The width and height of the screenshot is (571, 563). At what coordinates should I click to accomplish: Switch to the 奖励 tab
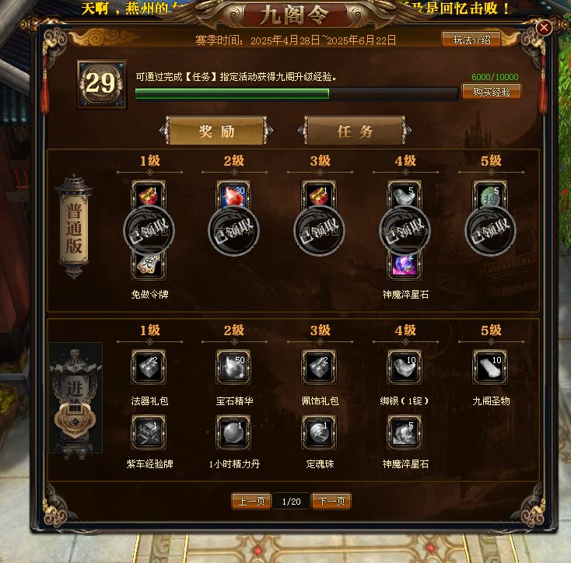(216, 131)
